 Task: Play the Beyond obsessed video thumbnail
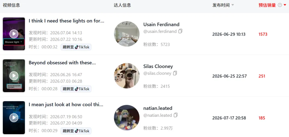(x=14, y=76)
